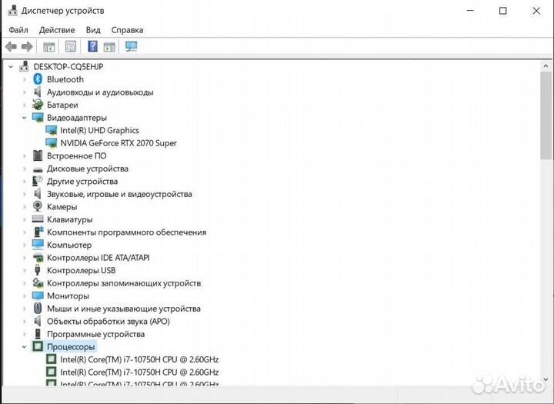The image size is (554, 404).
Task: Click the Контроллеры USB plug icon
Action: pos(38,270)
